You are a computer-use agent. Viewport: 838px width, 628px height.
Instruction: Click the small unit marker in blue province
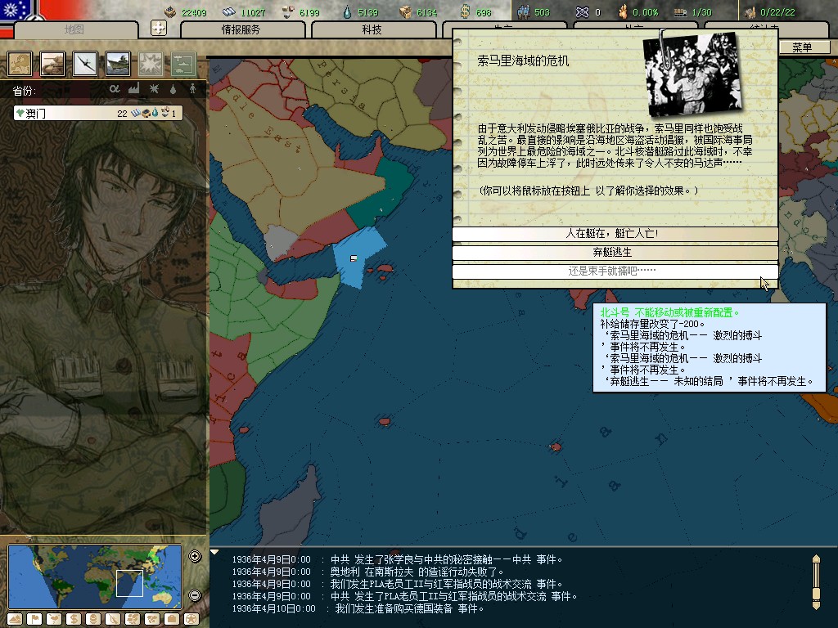(354, 258)
